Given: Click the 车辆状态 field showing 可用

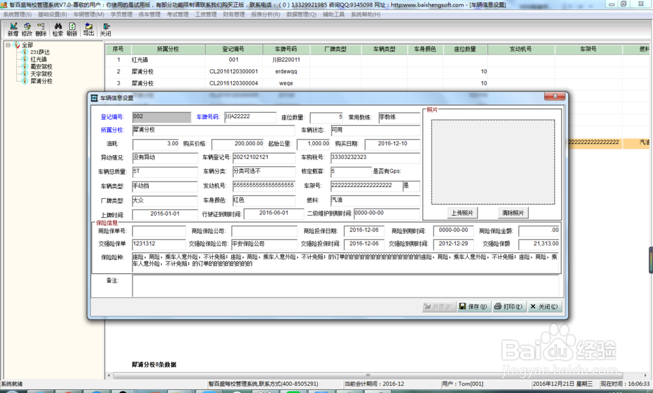Looking at the screenshot, I should pyautogui.click(x=375, y=130).
